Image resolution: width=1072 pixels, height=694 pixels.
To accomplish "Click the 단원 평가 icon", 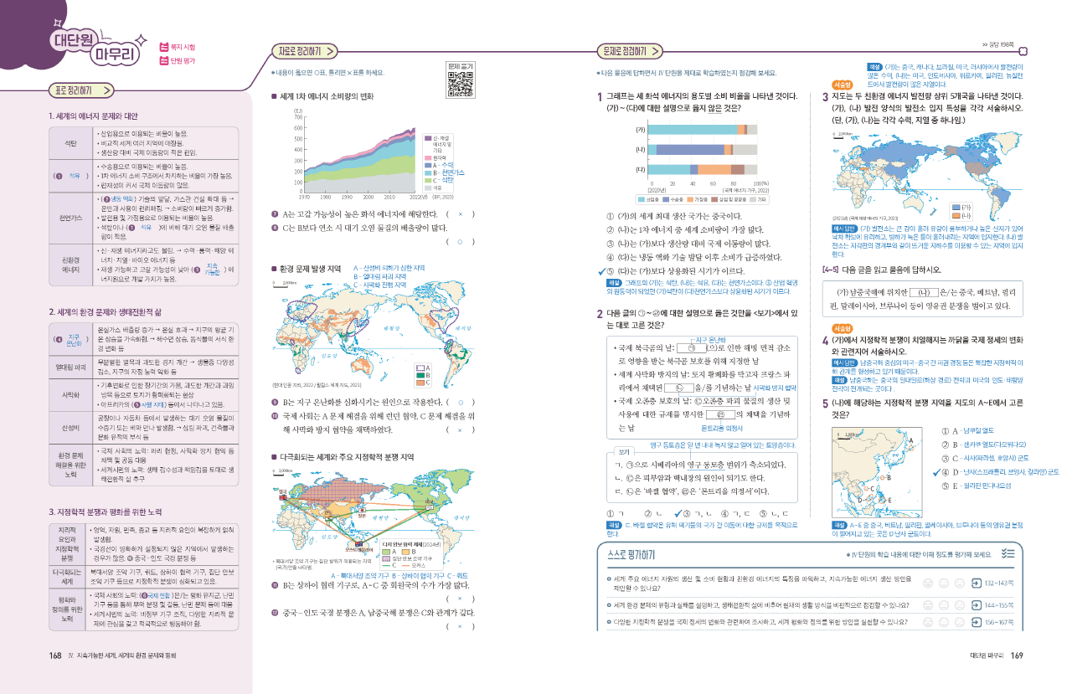I will click(163, 61).
